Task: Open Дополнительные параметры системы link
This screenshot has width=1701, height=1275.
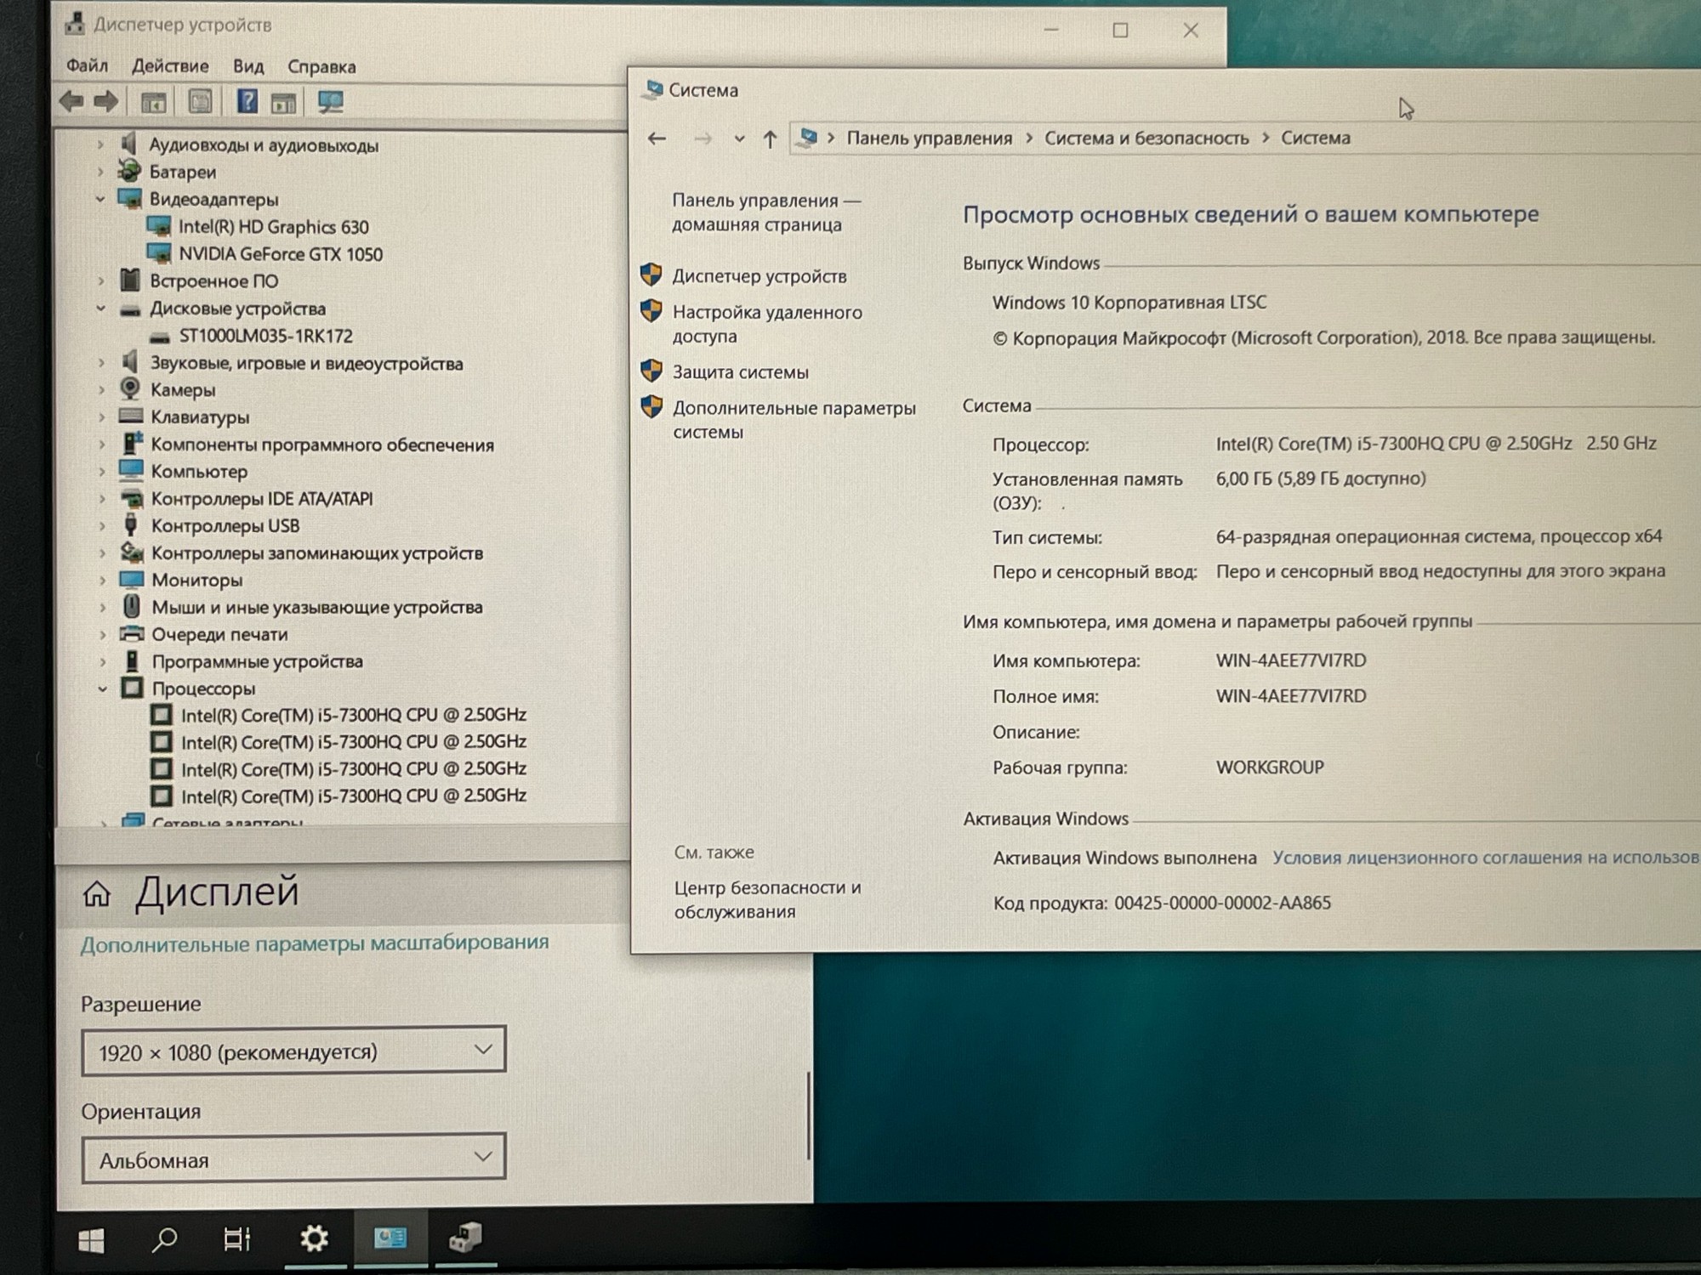Action: (x=794, y=419)
